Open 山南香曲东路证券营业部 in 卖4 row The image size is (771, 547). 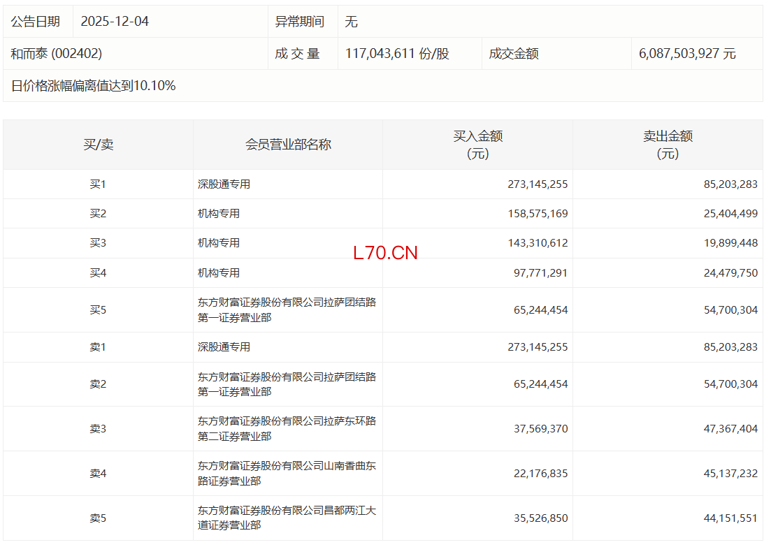(287, 473)
